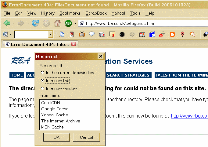Click the newspaper toolbar icon
This screenshot has width=208, height=147.
pos(102,34)
